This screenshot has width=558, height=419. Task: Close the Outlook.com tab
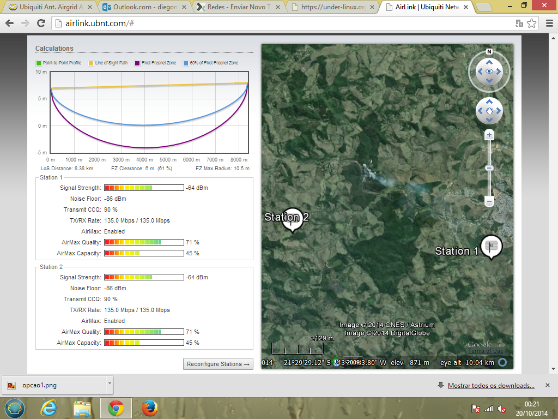[x=184, y=7]
